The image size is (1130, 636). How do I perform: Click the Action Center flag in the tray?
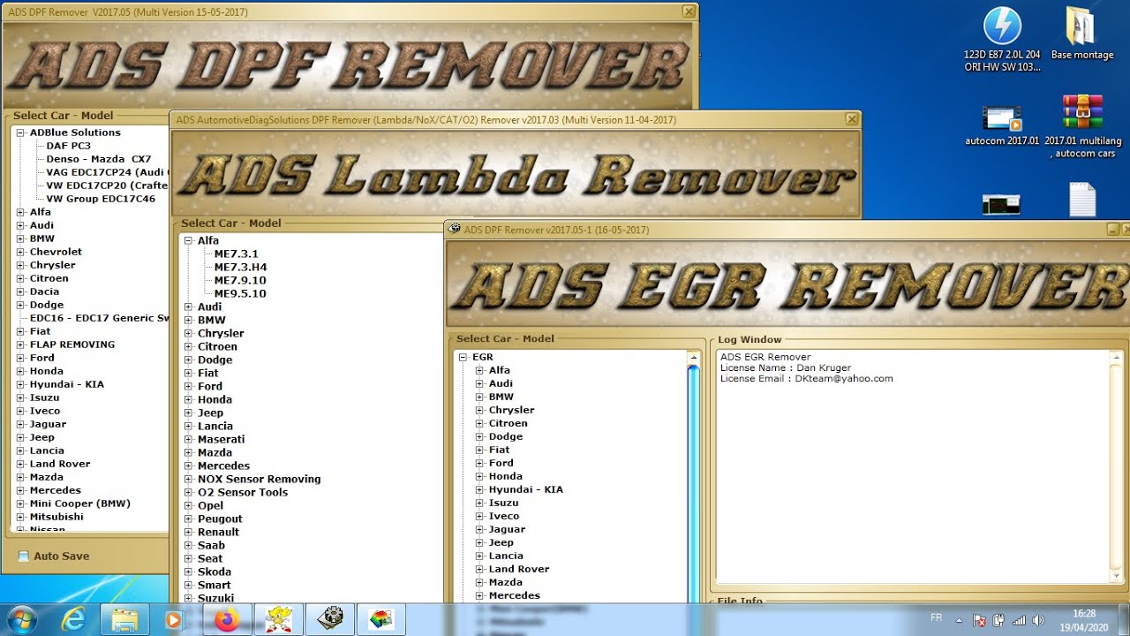pos(977,619)
